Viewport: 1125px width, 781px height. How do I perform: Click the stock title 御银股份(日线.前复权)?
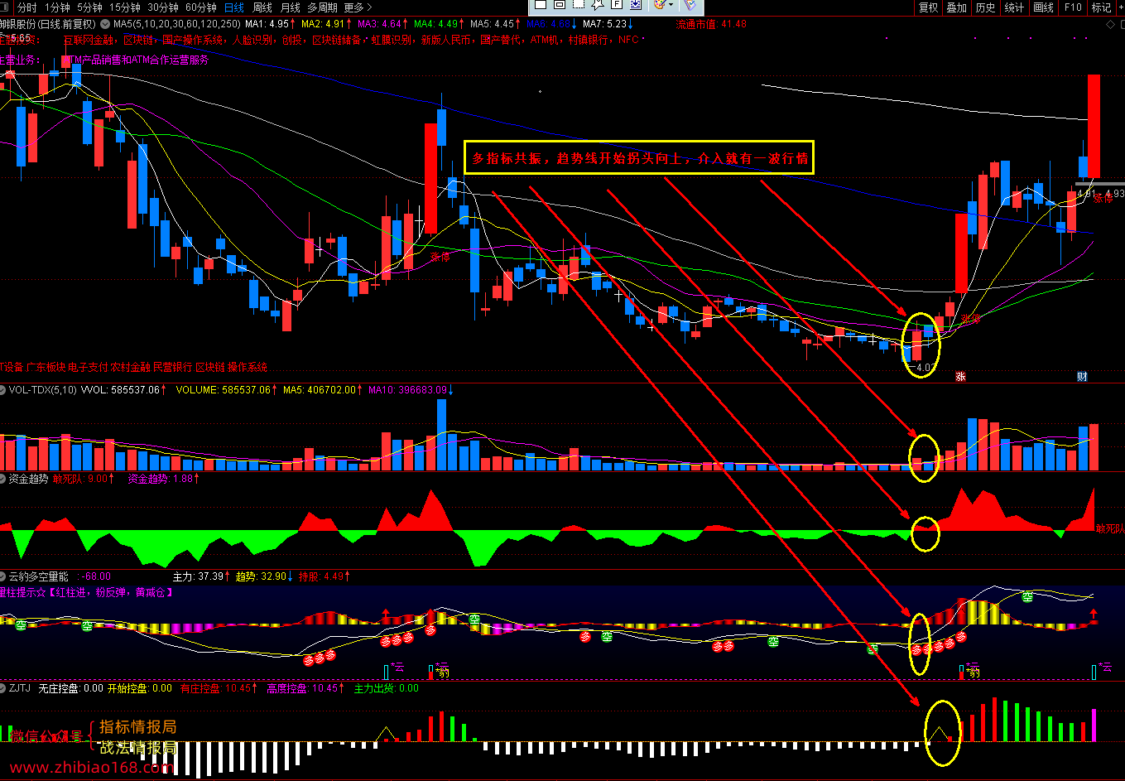[x=48, y=24]
